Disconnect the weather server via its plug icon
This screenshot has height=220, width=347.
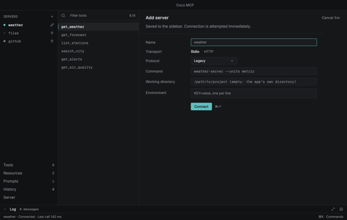pyautogui.click(x=52, y=25)
